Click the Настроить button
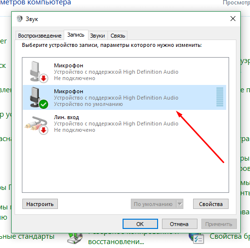 (x=40, y=204)
